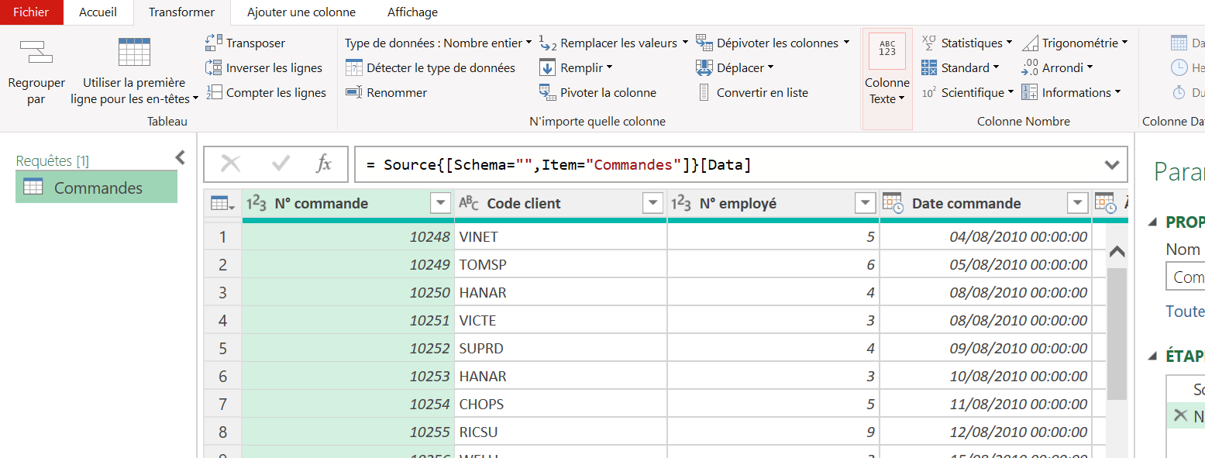Click cell TOMSP
The image size is (1205, 458).
point(561,264)
